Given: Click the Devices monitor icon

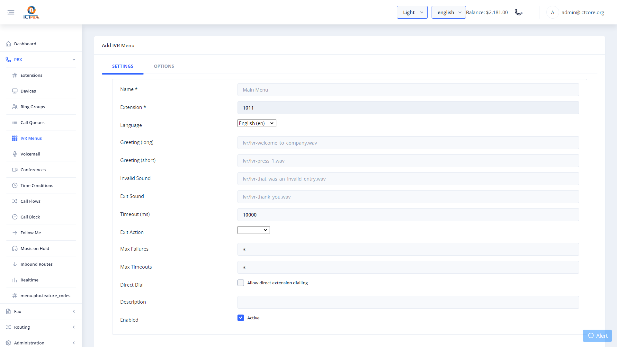Looking at the screenshot, I should (x=15, y=91).
